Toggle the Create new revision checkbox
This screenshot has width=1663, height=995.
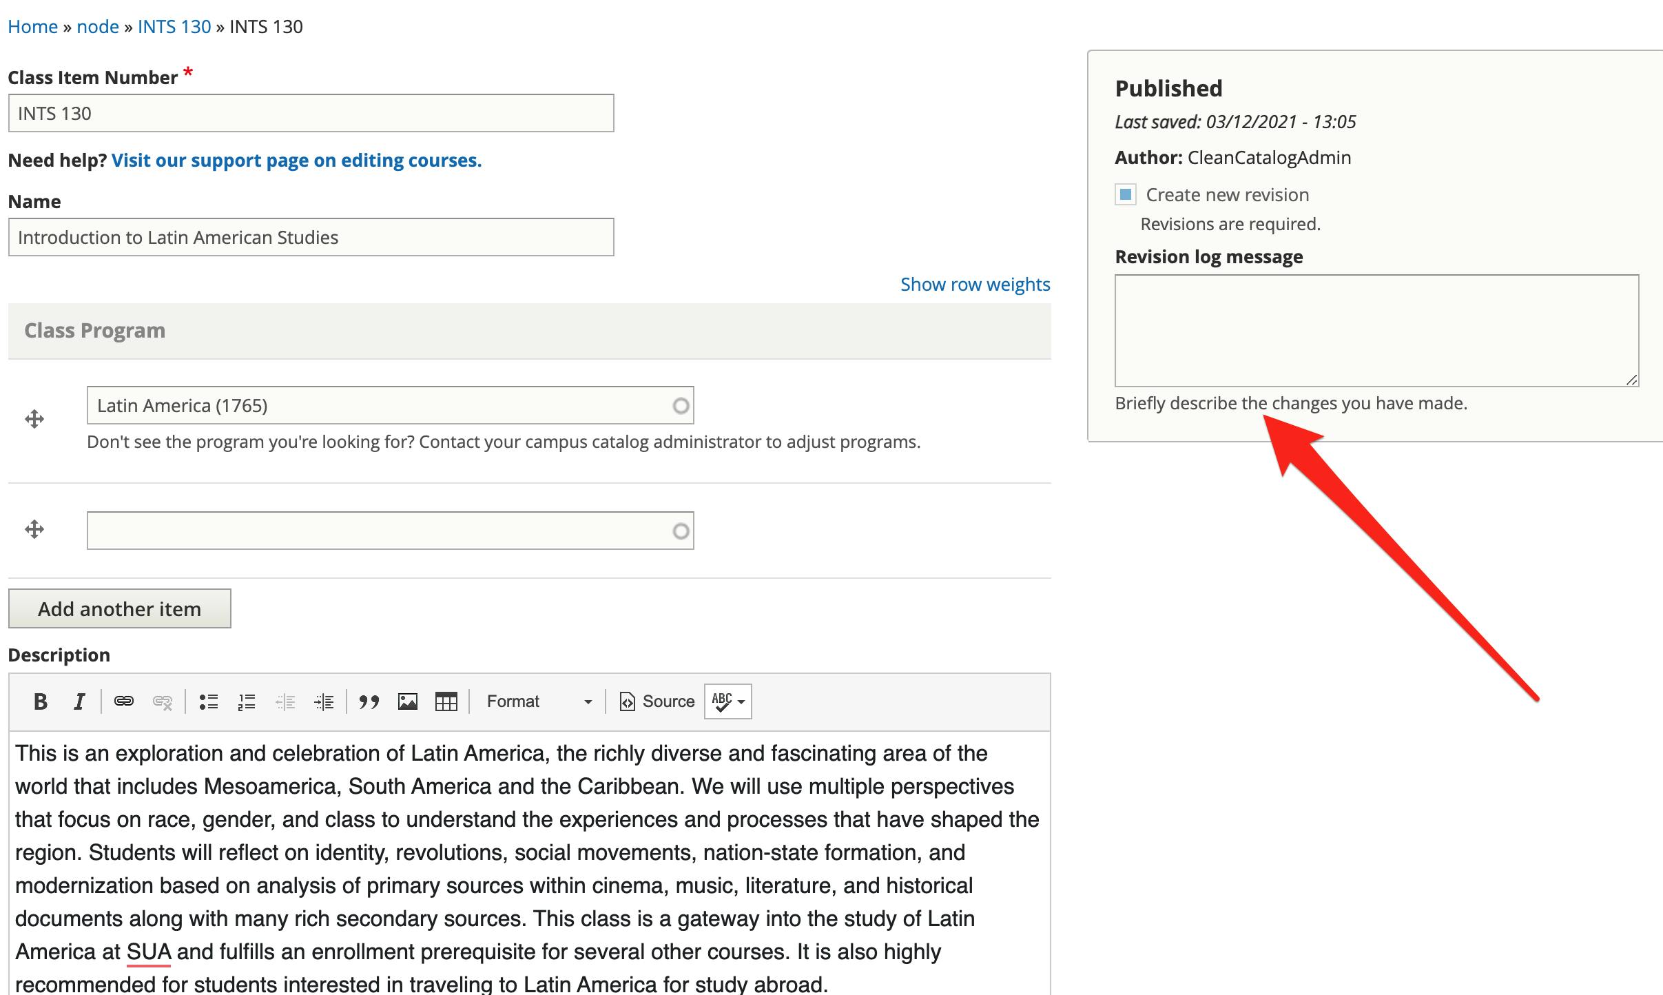(x=1126, y=195)
